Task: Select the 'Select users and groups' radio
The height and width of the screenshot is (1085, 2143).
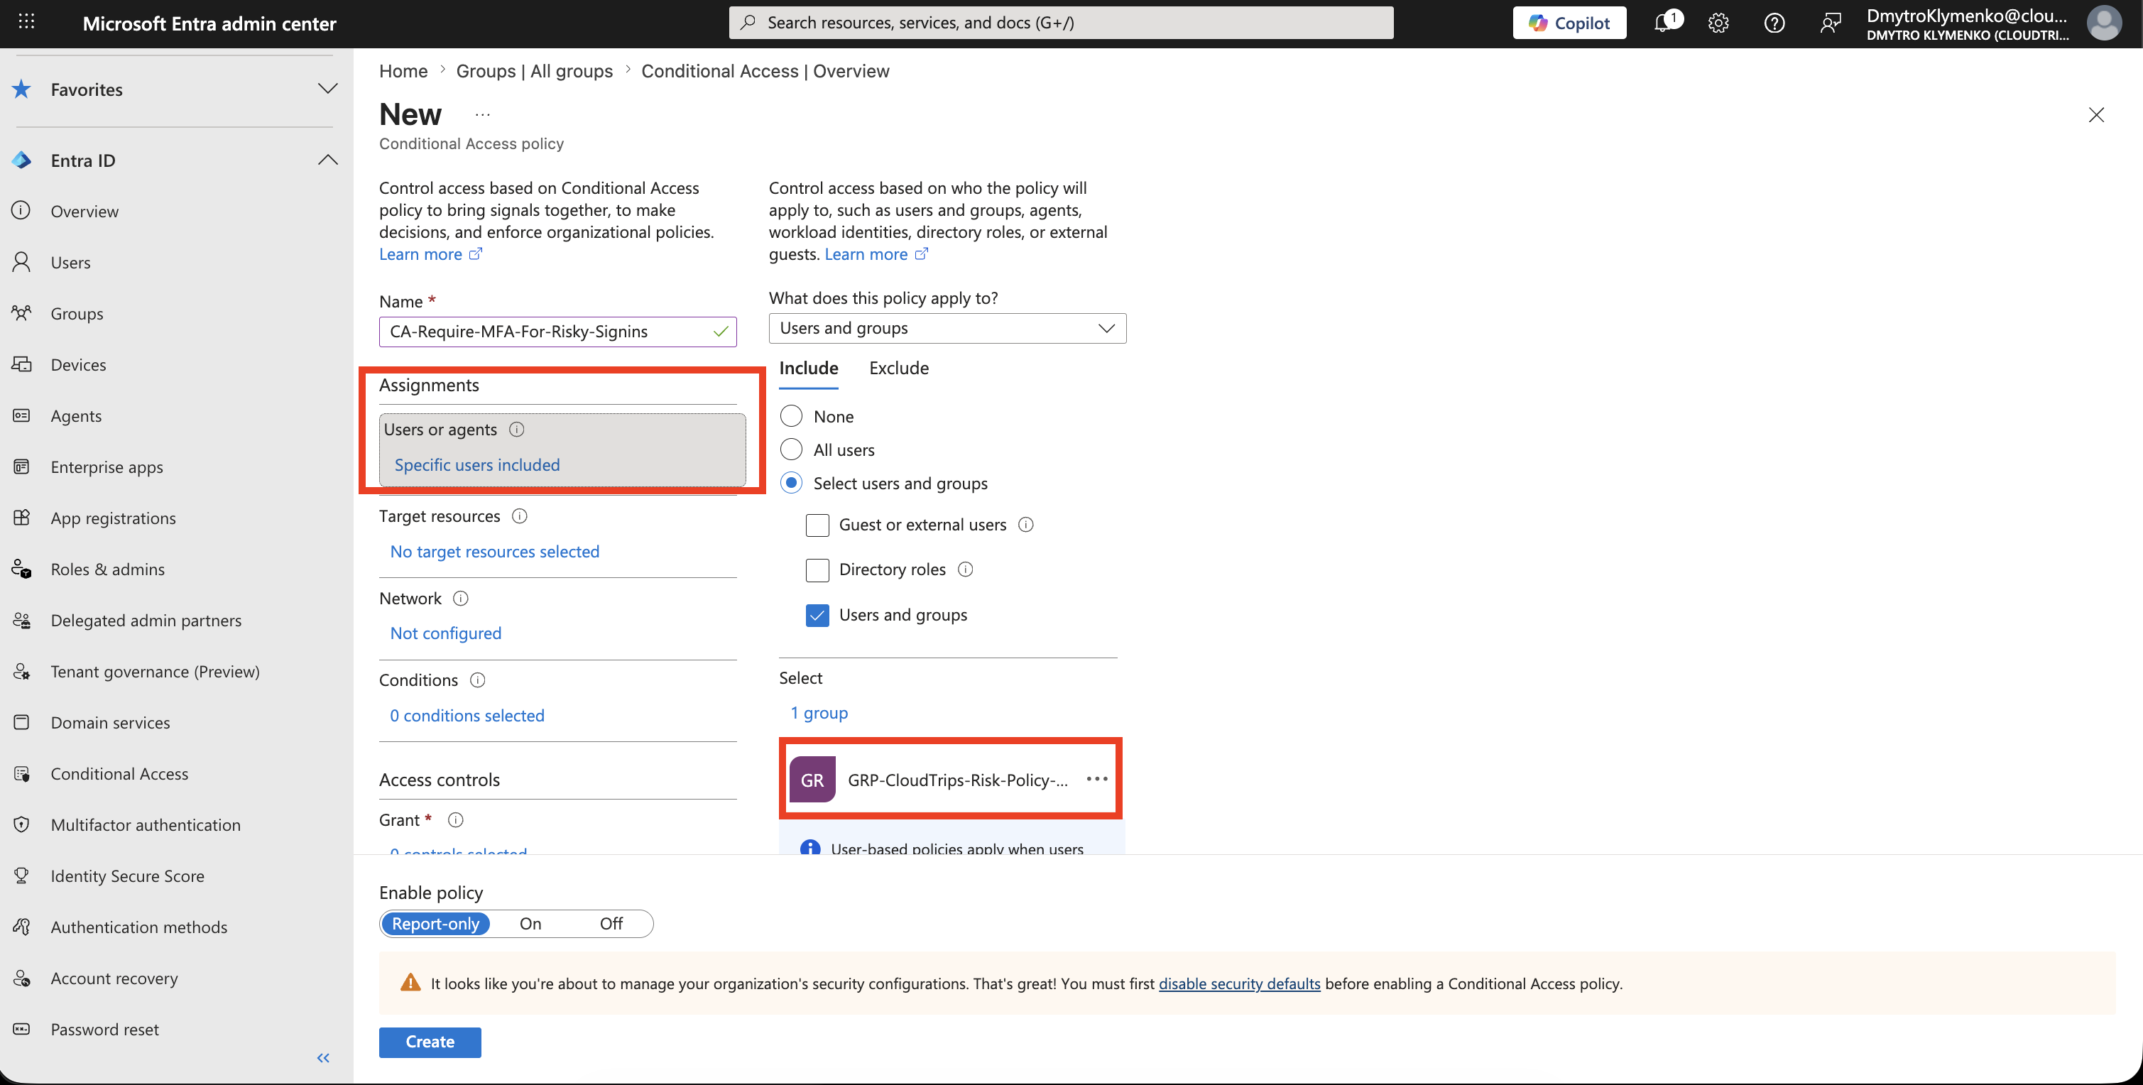Action: click(x=791, y=483)
